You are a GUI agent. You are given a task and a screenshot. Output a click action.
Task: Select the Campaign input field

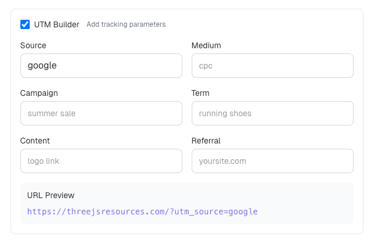[x=101, y=113]
